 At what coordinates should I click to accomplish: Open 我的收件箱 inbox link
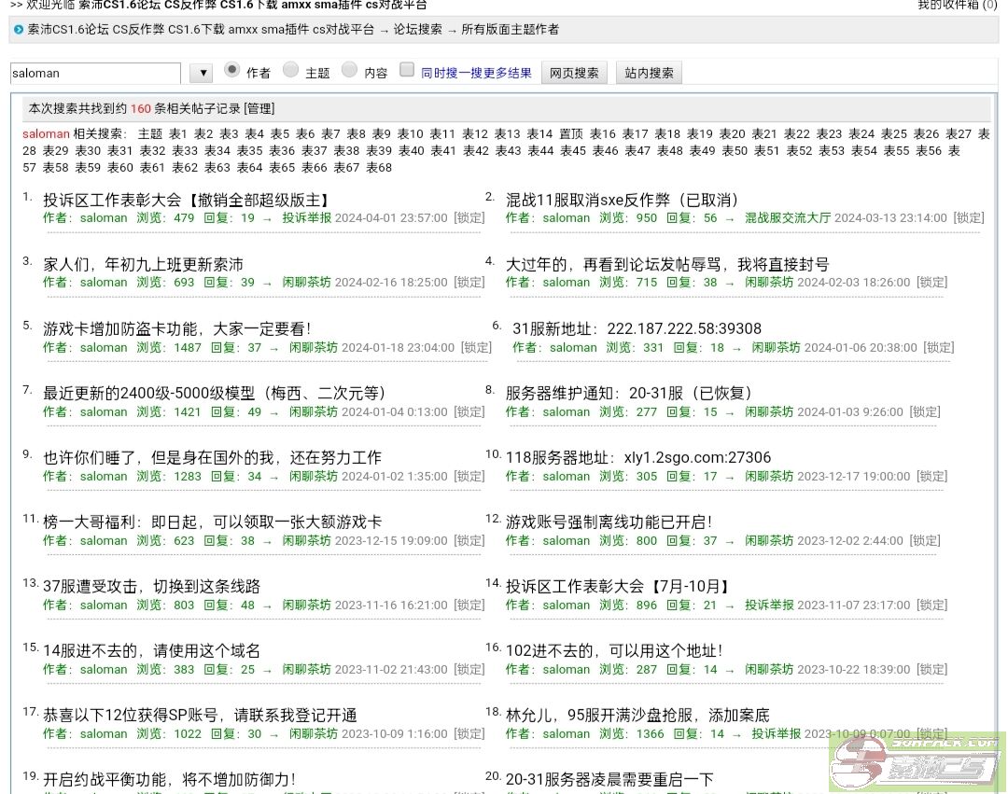(957, 5)
